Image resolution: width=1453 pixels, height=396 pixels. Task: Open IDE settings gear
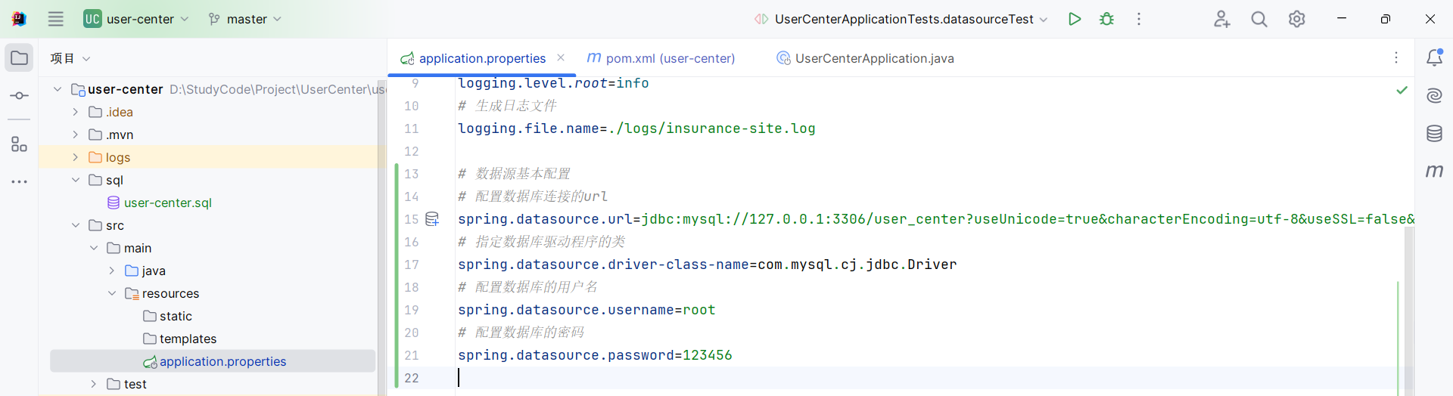click(x=1296, y=19)
